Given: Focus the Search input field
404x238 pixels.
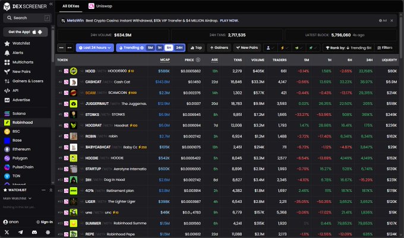Looking at the screenshot, I should 27,18.
